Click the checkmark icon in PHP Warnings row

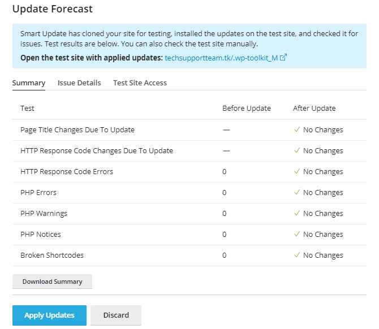tap(296, 213)
